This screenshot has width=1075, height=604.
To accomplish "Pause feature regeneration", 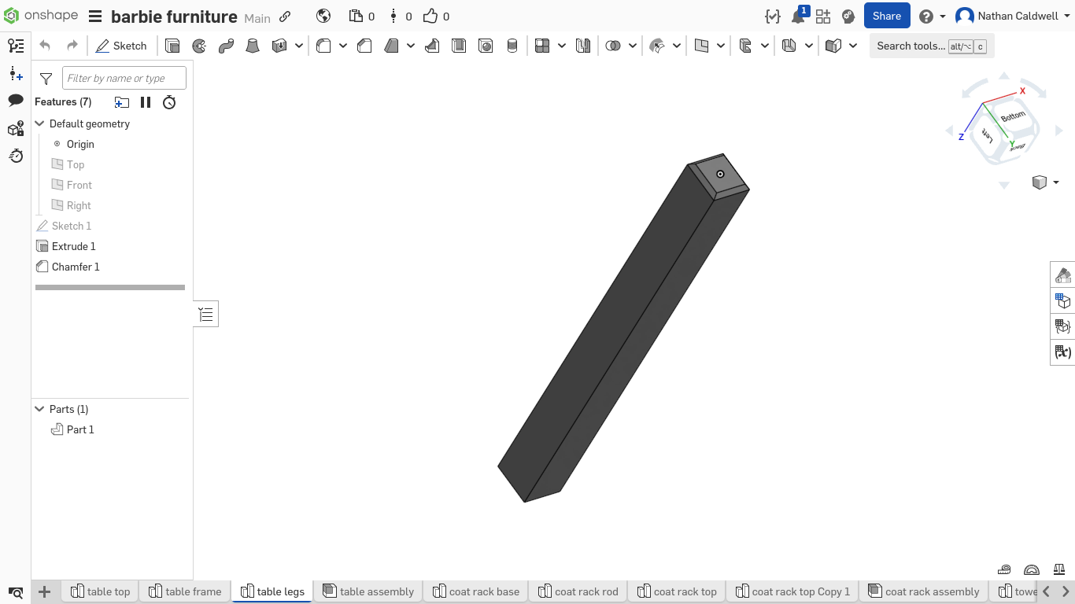I will [146, 102].
